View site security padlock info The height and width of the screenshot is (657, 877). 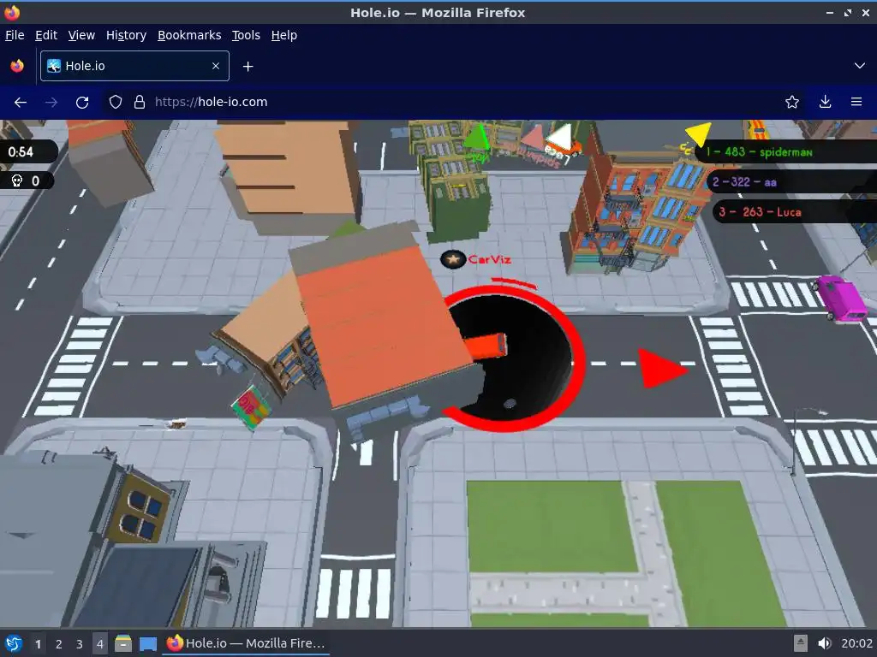coord(140,103)
